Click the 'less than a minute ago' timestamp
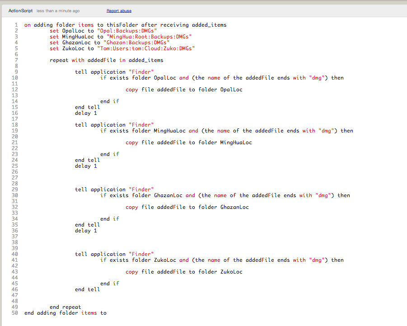Viewport: 407px width, 326px height. 58,11
